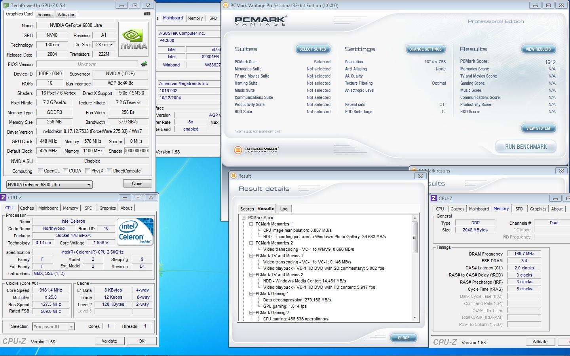Screen dimensions: 570x356
Task: Click the Result tree scrollbar thumb
Action: pos(415,237)
